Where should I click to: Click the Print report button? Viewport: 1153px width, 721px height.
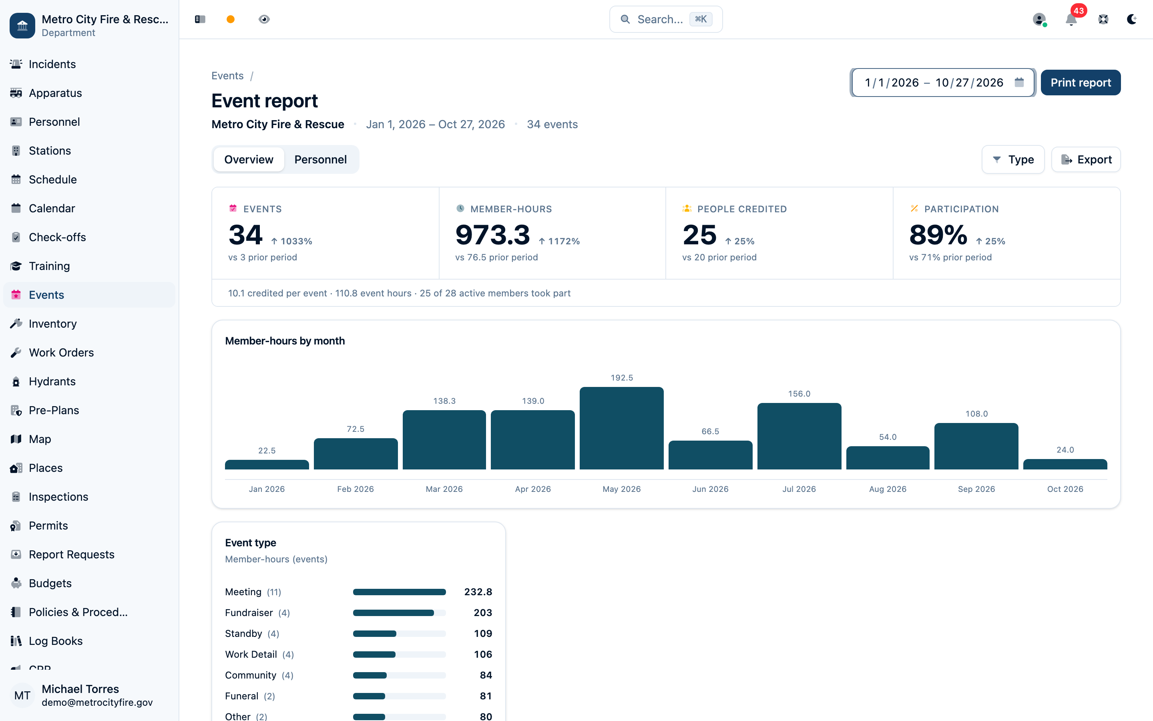[1081, 83]
